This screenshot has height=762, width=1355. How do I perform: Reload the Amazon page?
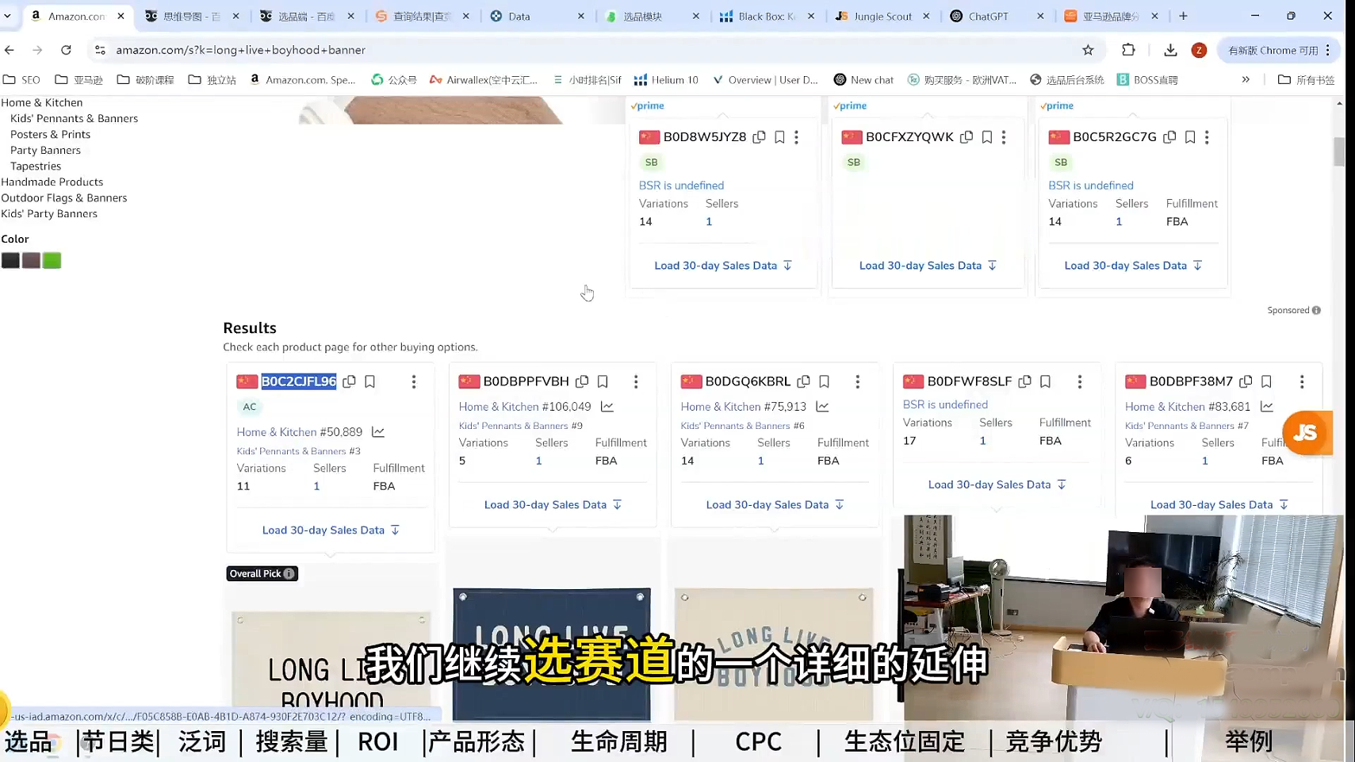(66, 50)
